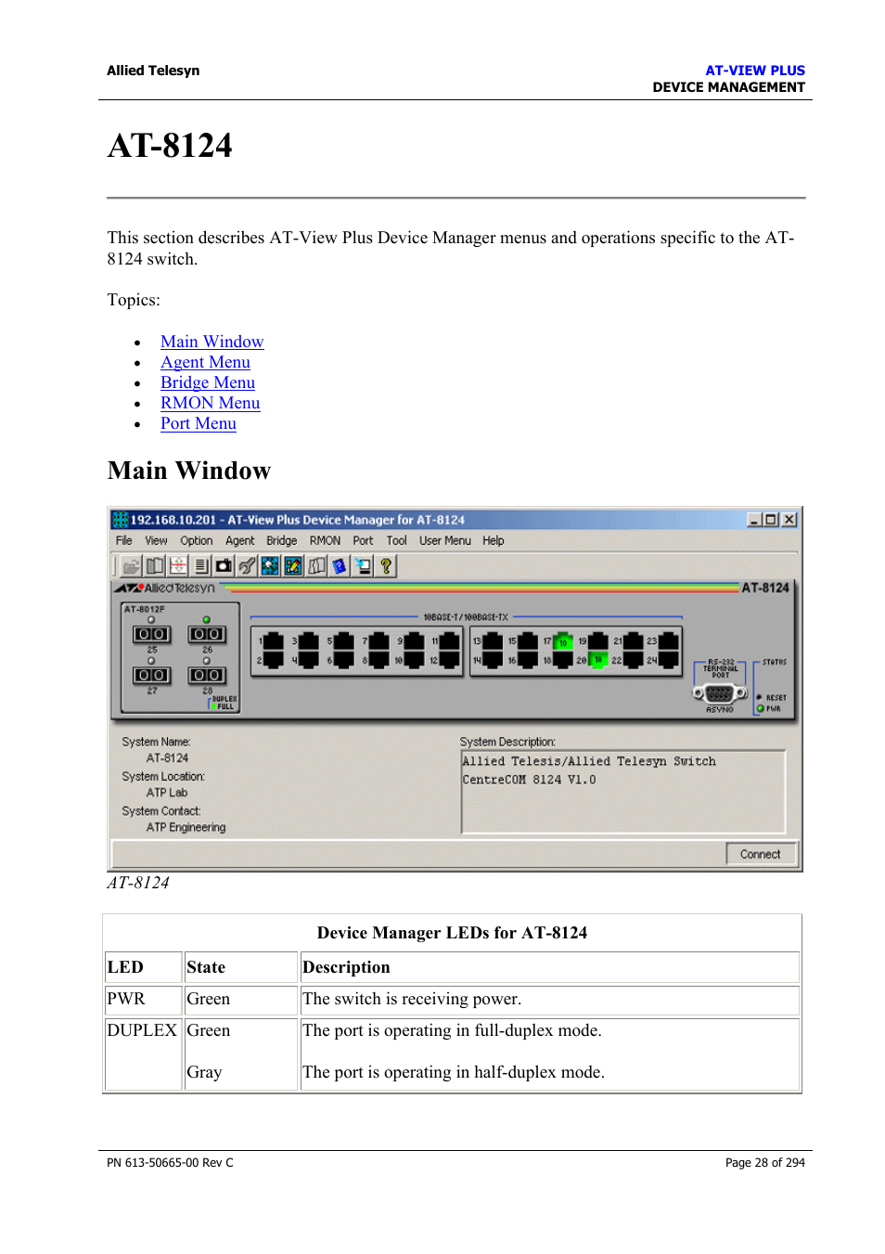
Task: Select port 12 on the switch panel
Action: (450, 660)
